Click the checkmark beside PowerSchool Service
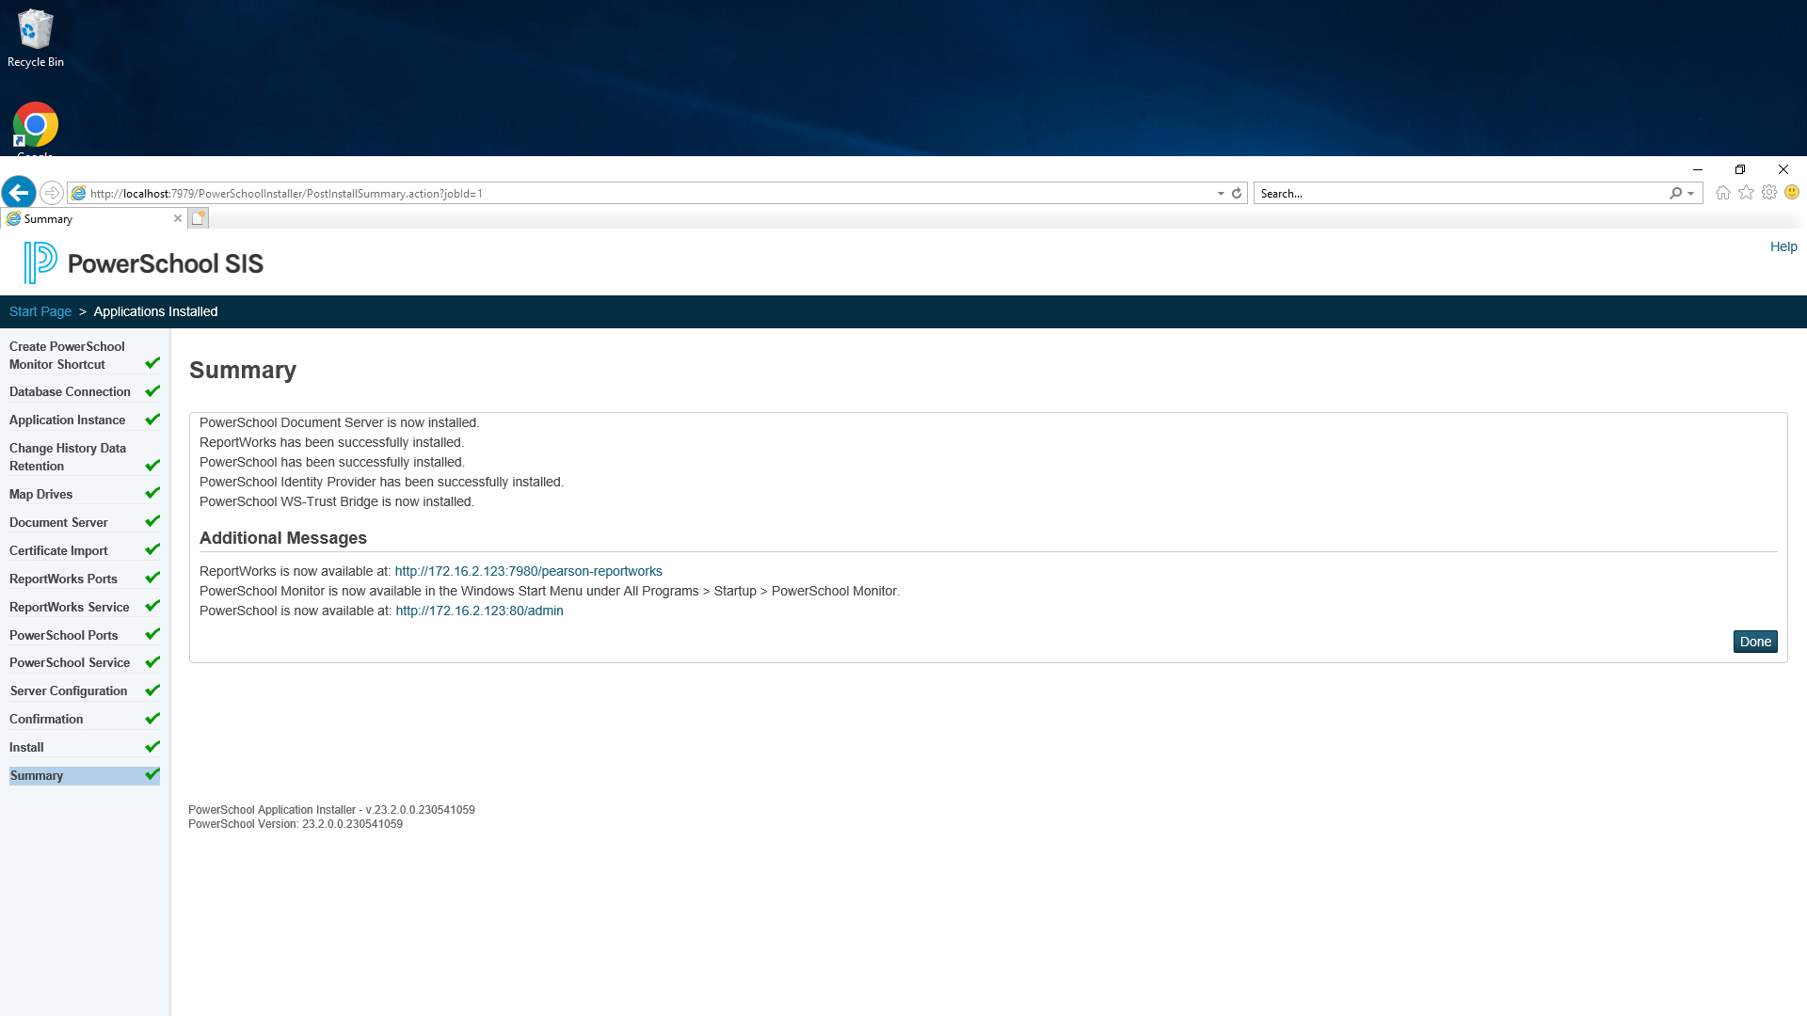 coord(152,661)
